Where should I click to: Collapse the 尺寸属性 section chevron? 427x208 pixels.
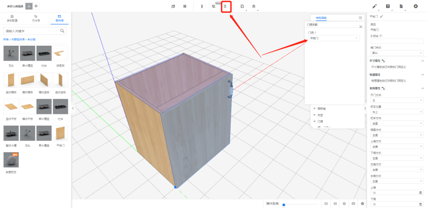(x=423, y=60)
